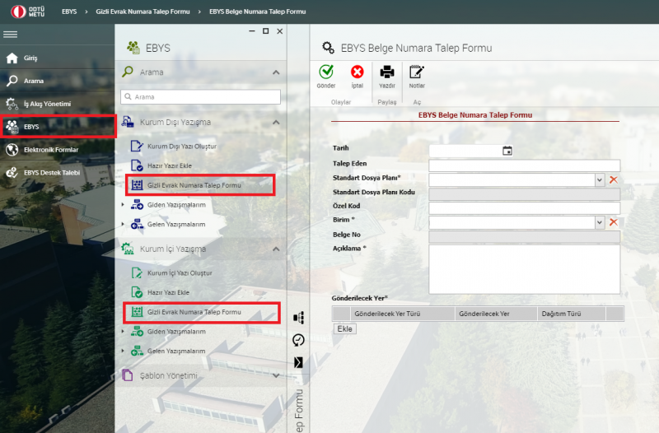Collapse Kurum İçi Yazışma section
This screenshot has width=659, height=433.
(x=276, y=249)
